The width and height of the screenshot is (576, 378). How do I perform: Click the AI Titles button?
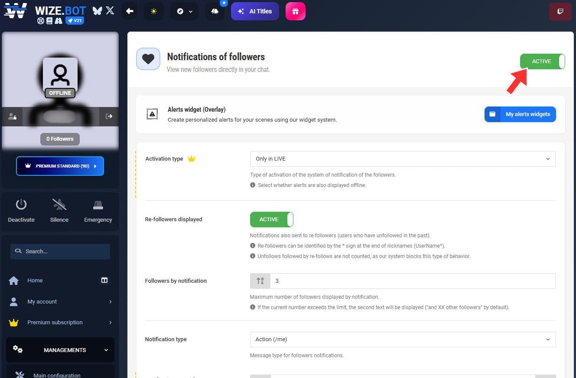[x=255, y=11]
